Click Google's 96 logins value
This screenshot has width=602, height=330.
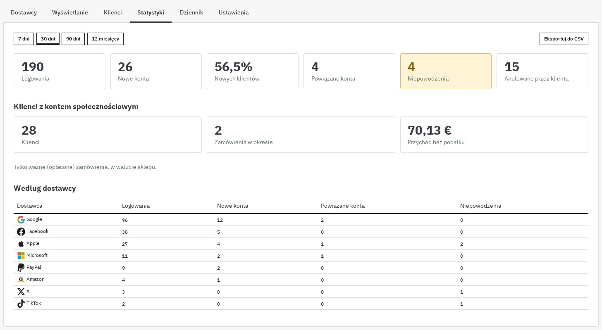[x=125, y=220]
